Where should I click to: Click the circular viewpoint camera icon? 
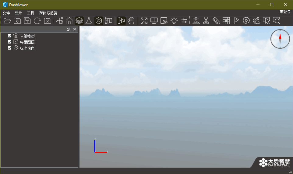[x=246, y=21]
